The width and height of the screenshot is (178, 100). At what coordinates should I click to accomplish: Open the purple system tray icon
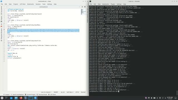click(146, 98)
